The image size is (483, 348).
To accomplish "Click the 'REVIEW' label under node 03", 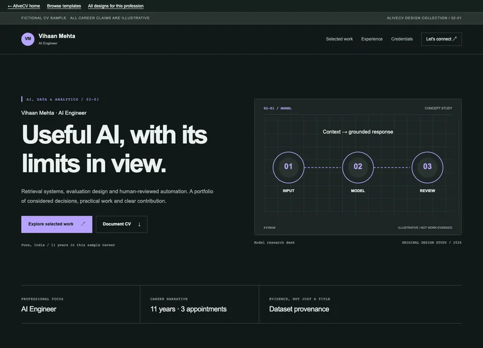I will pos(427,191).
